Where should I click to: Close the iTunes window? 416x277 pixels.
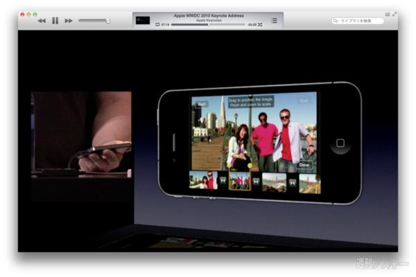coord(23,15)
